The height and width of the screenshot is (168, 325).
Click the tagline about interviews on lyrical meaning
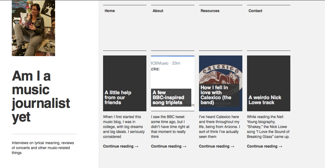(x=43, y=148)
